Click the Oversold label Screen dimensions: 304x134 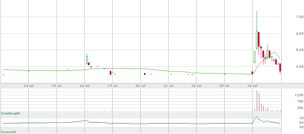coord(9,132)
